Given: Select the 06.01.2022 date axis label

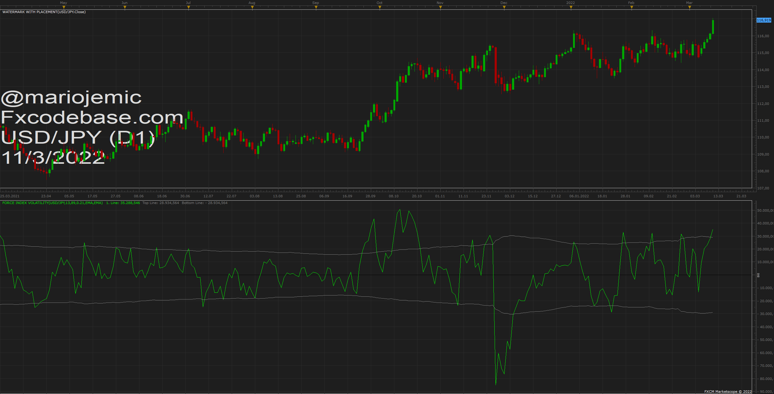Looking at the screenshot, I should pyautogui.click(x=579, y=196).
